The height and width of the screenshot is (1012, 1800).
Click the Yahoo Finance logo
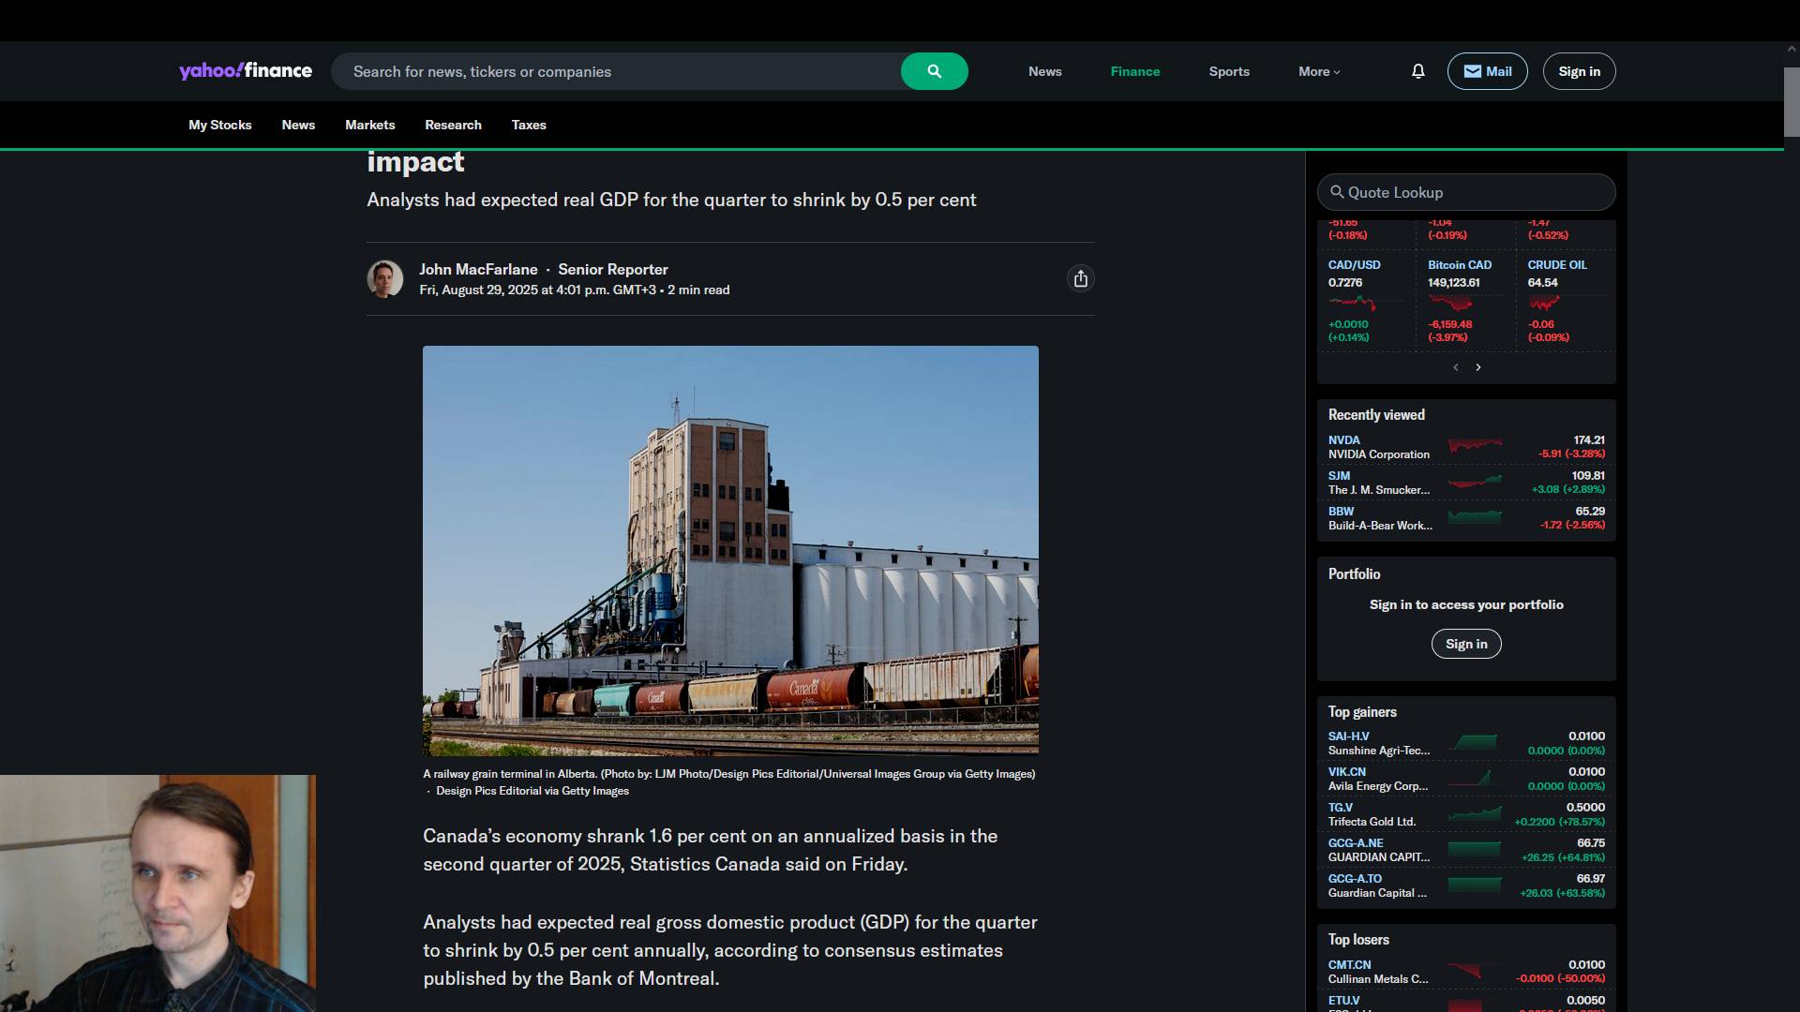click(x=246, y=71)
